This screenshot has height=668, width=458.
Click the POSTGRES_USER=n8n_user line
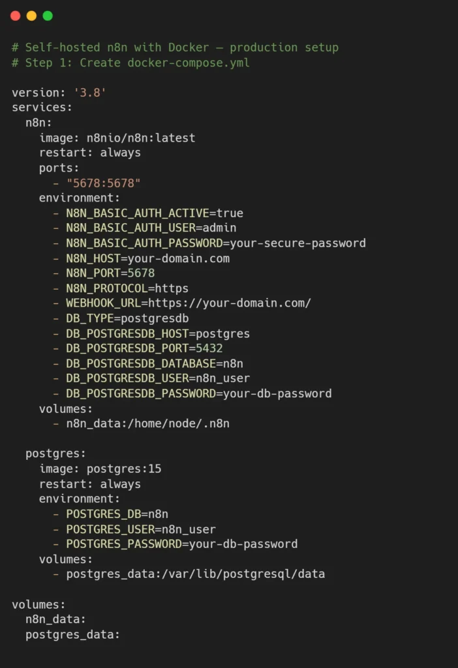click(x=141, y=529)
